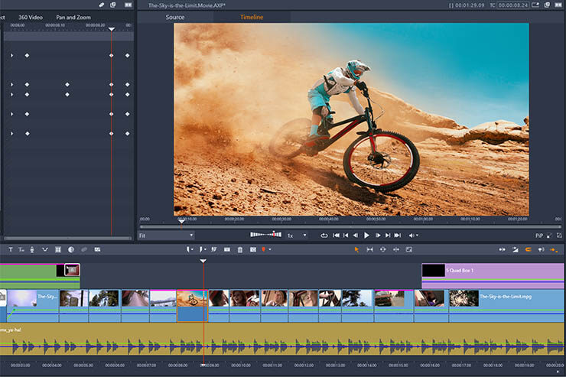Screen dimensions: 566x377
Task: Toggle audio scrubbing speaker icon
Action: point(541,249)
